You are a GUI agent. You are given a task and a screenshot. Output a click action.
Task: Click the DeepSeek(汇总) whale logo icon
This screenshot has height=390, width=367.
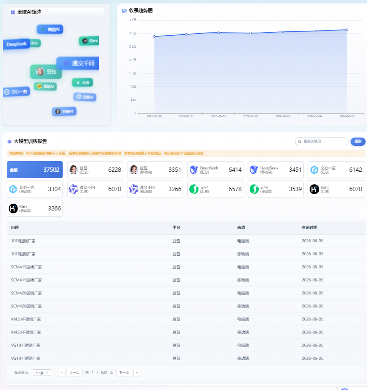[x=194, y=169]
